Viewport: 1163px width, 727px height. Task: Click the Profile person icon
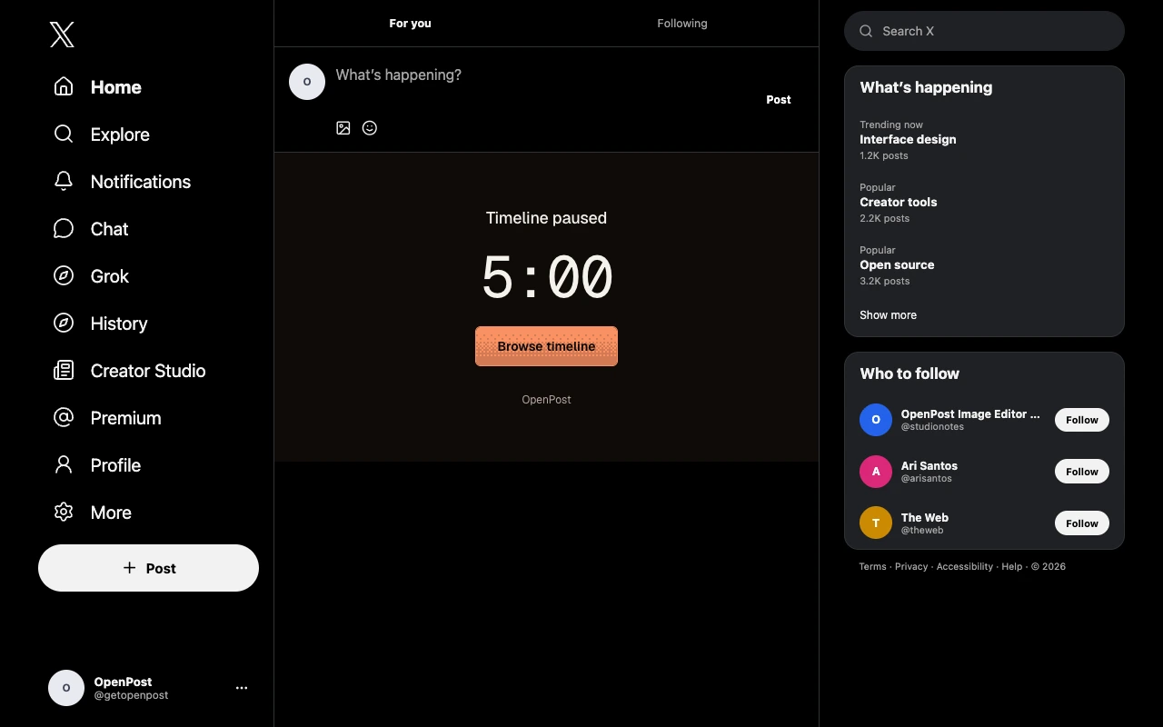[x=64, y=464]
